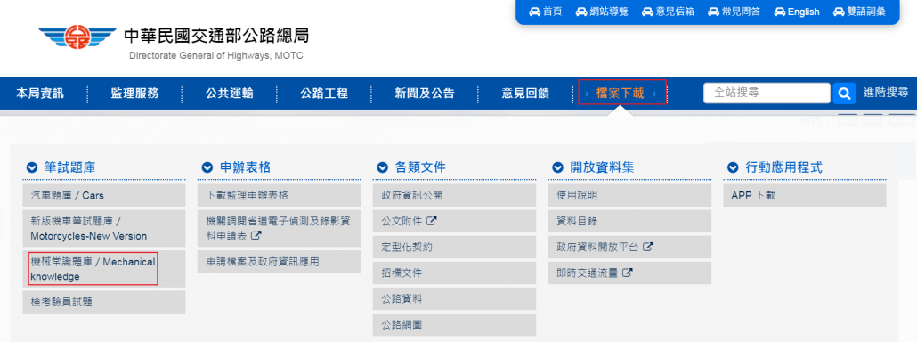Click the 各類文件 heading
Screen dimensions: 917x342
coord(420,167)
